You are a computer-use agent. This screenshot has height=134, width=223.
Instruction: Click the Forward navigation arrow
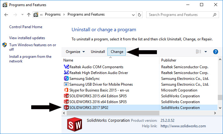point(15,15)
